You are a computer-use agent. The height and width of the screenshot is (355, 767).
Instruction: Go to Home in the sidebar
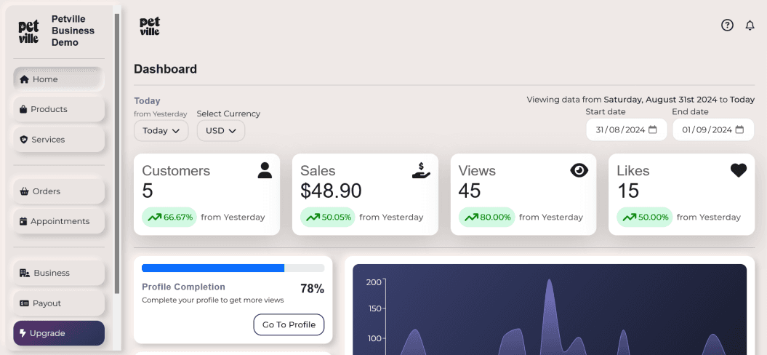click(x=59, y=79)
